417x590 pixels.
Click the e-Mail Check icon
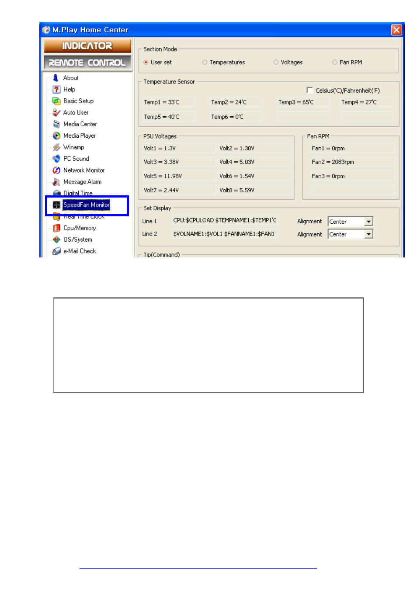tap(56, 251)
